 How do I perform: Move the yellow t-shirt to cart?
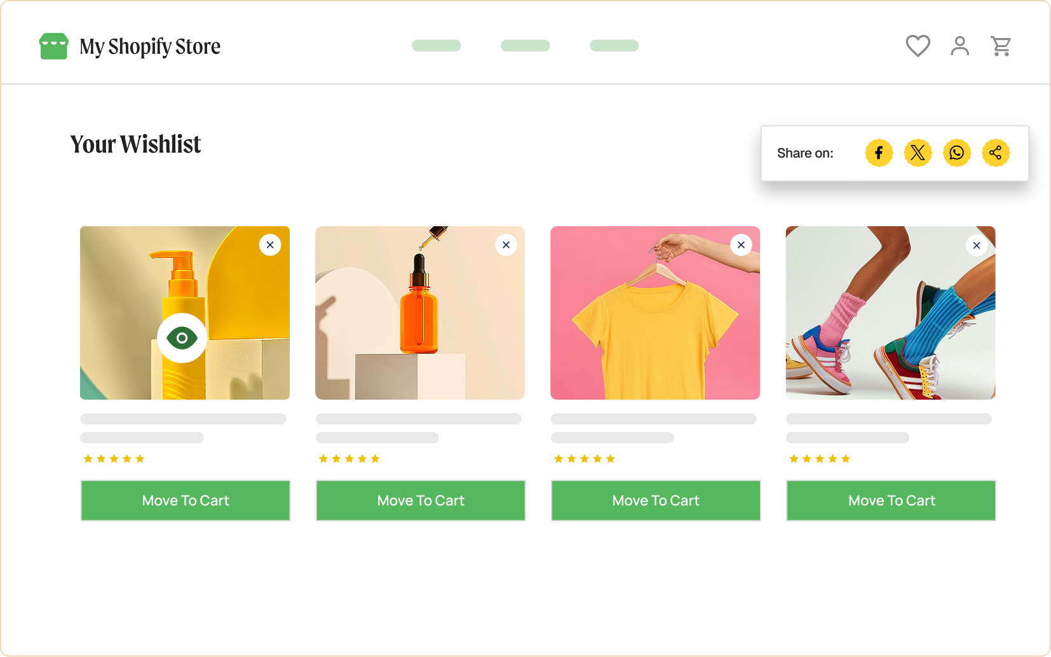(656, 500)
